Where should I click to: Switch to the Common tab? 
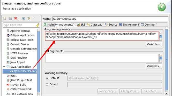(148, 25)
